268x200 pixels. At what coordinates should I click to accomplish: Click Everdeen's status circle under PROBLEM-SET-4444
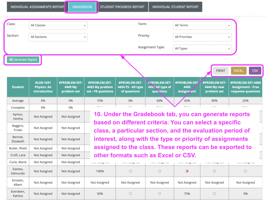tap(214, 194)
